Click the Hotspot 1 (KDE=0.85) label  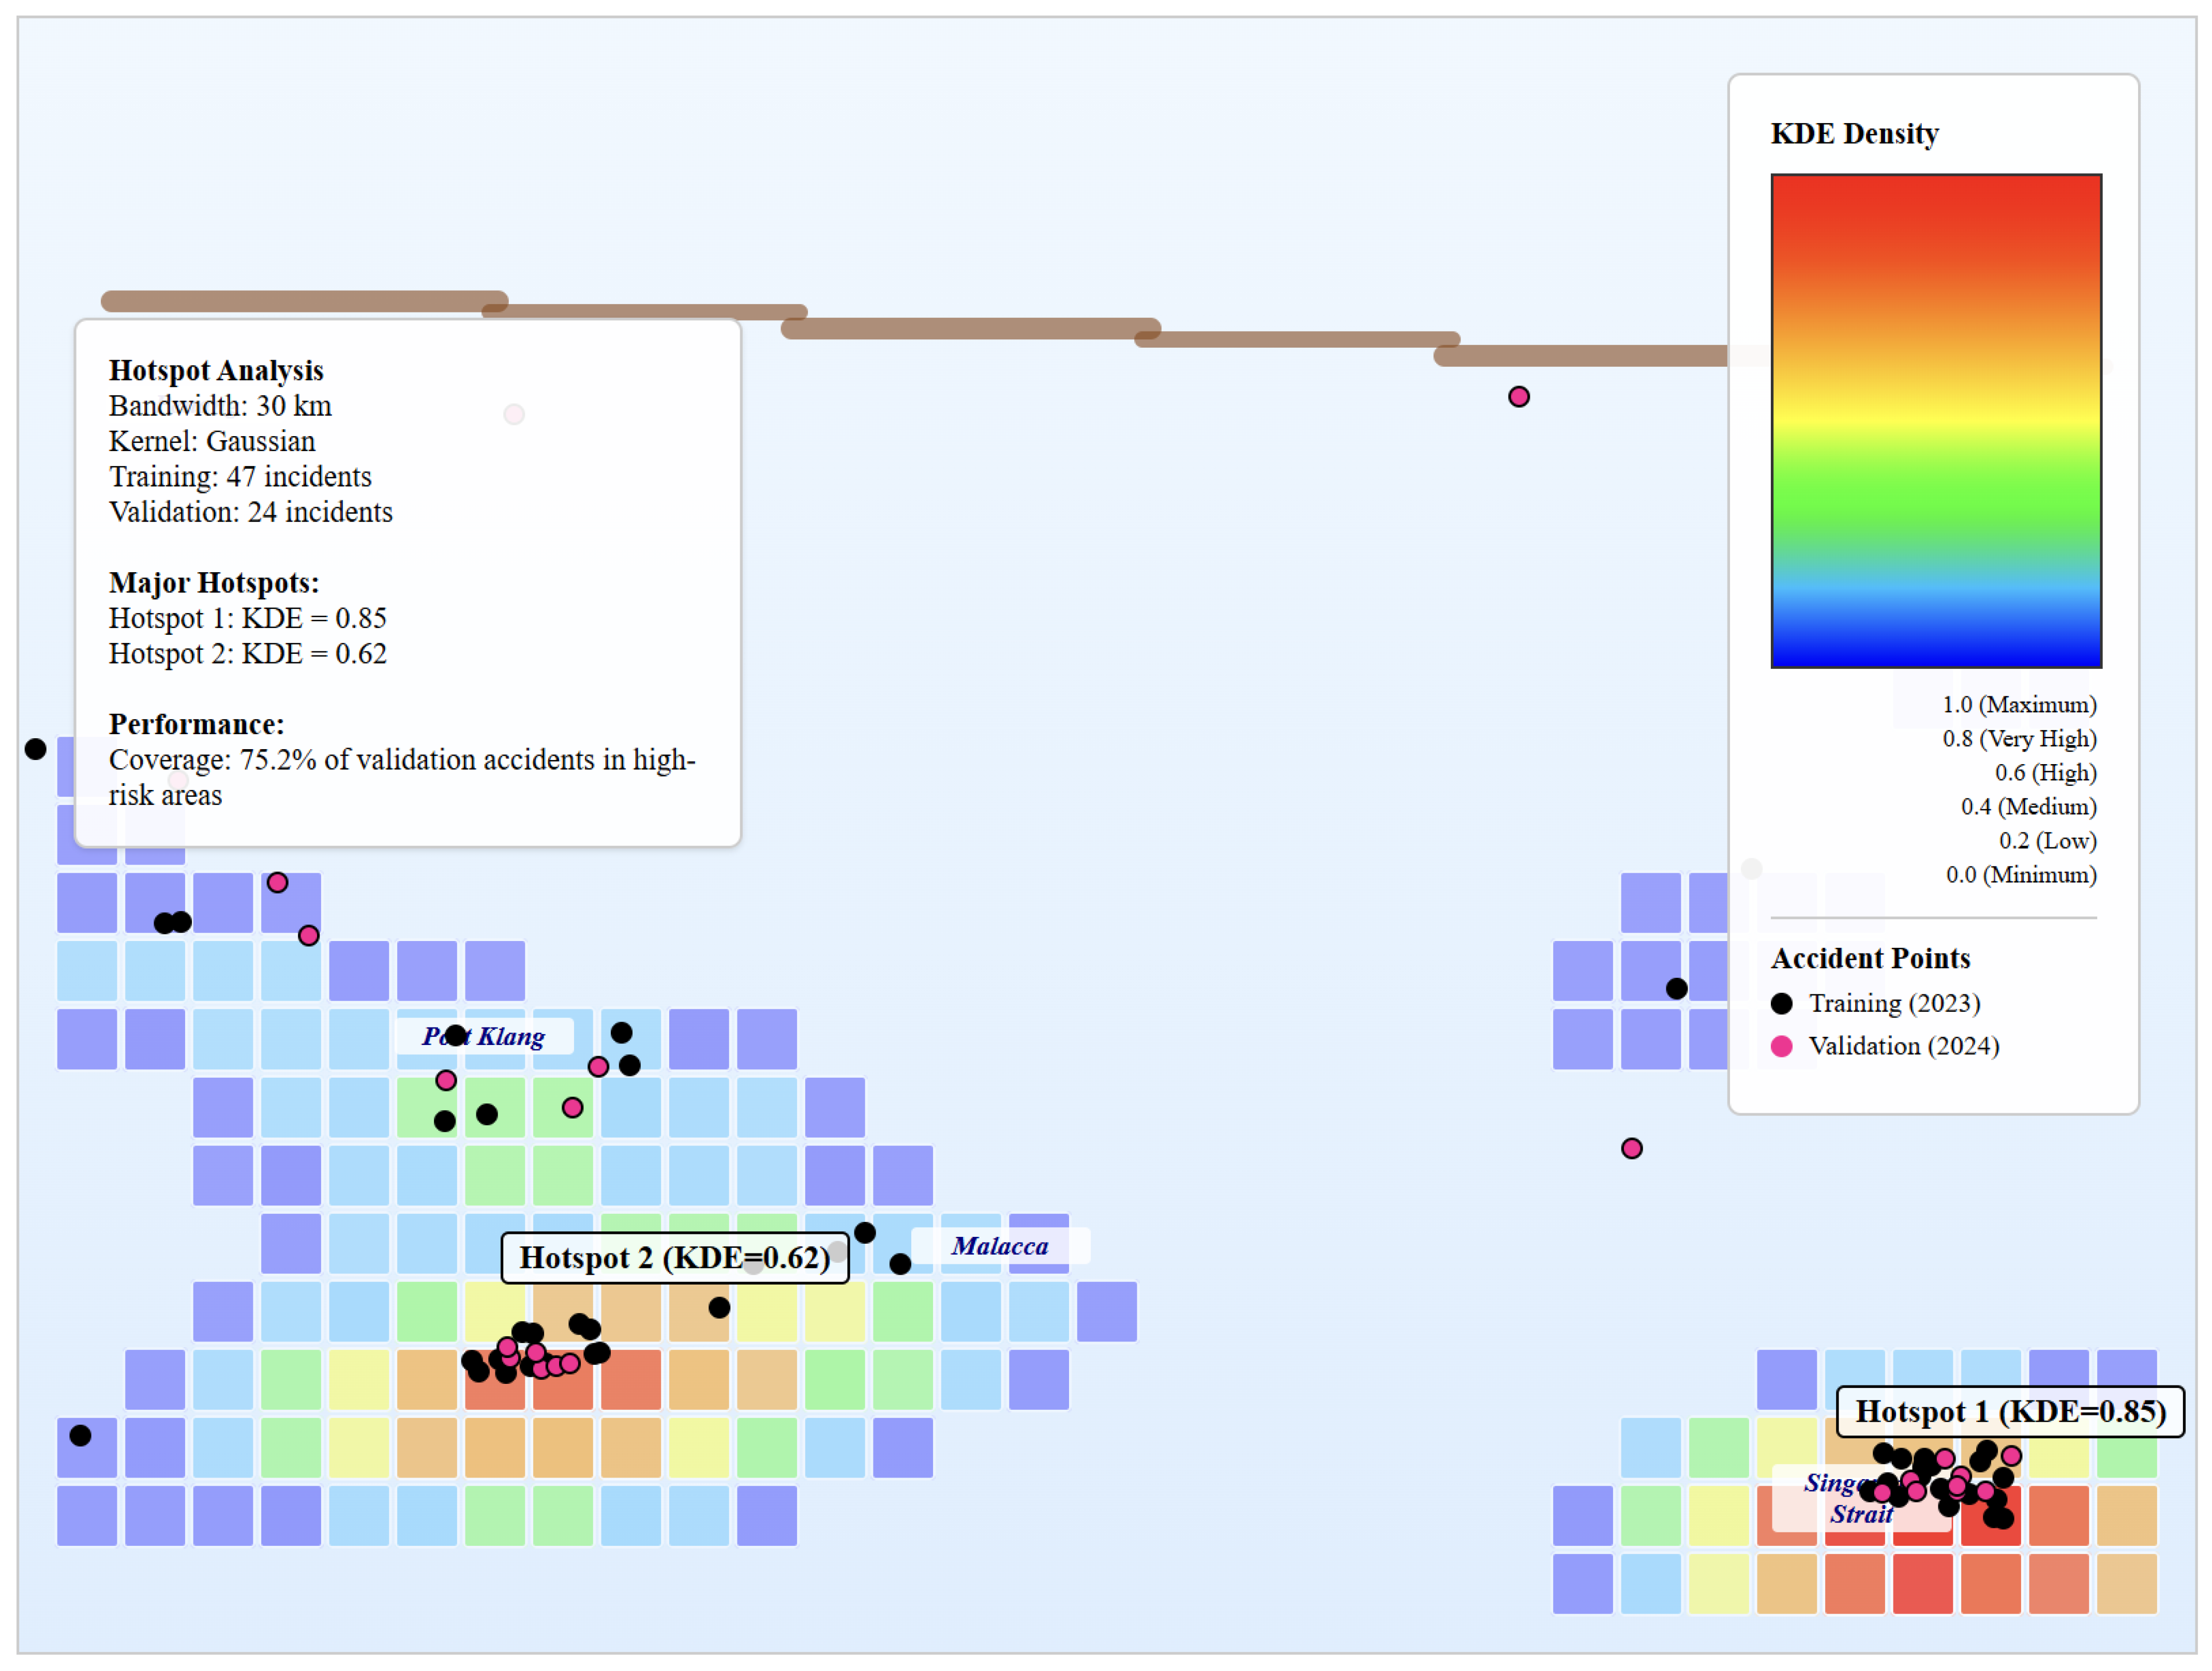tap(2010, 1411)
